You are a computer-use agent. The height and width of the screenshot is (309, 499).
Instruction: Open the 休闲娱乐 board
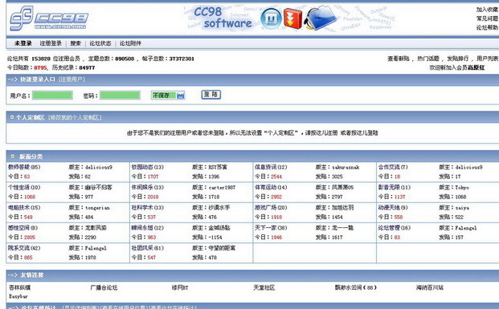click(142, 187)
